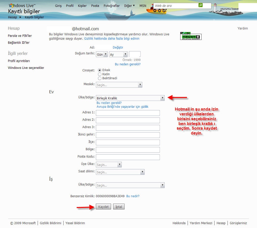Click the İkinci şehir input field
This screenshot has width=257, height=228.
click(128, 135)
